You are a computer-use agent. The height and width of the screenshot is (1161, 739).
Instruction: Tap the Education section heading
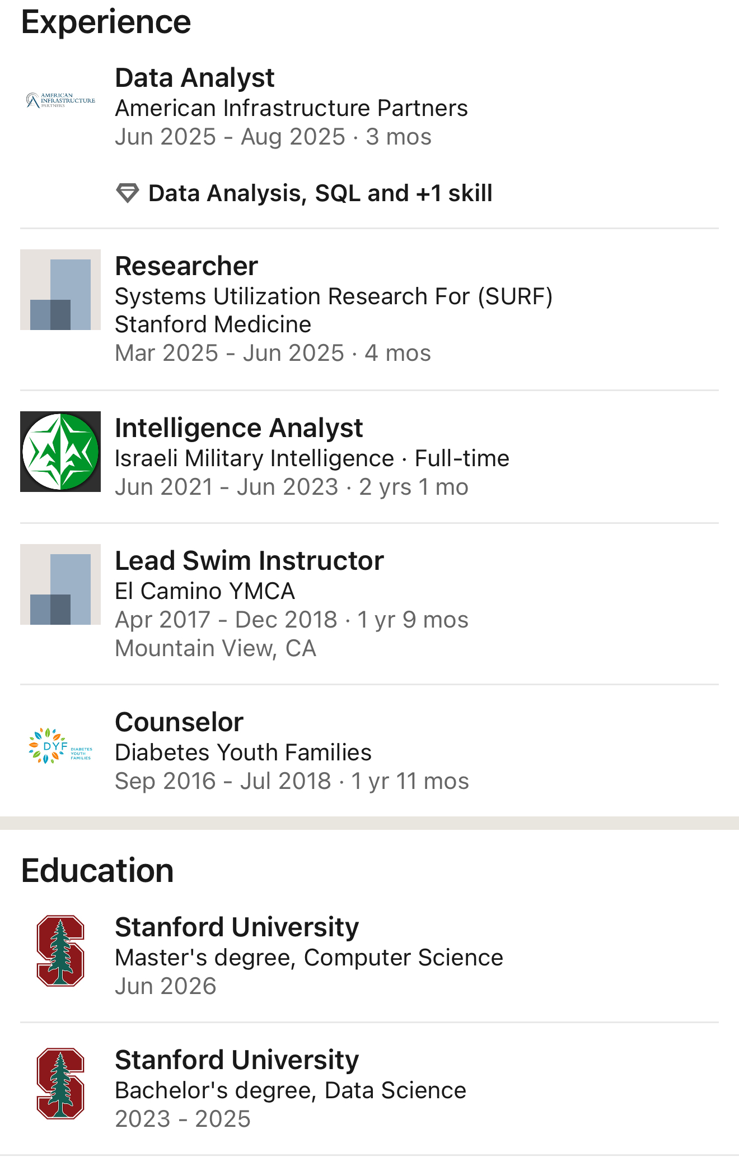[x=97, y=871]
